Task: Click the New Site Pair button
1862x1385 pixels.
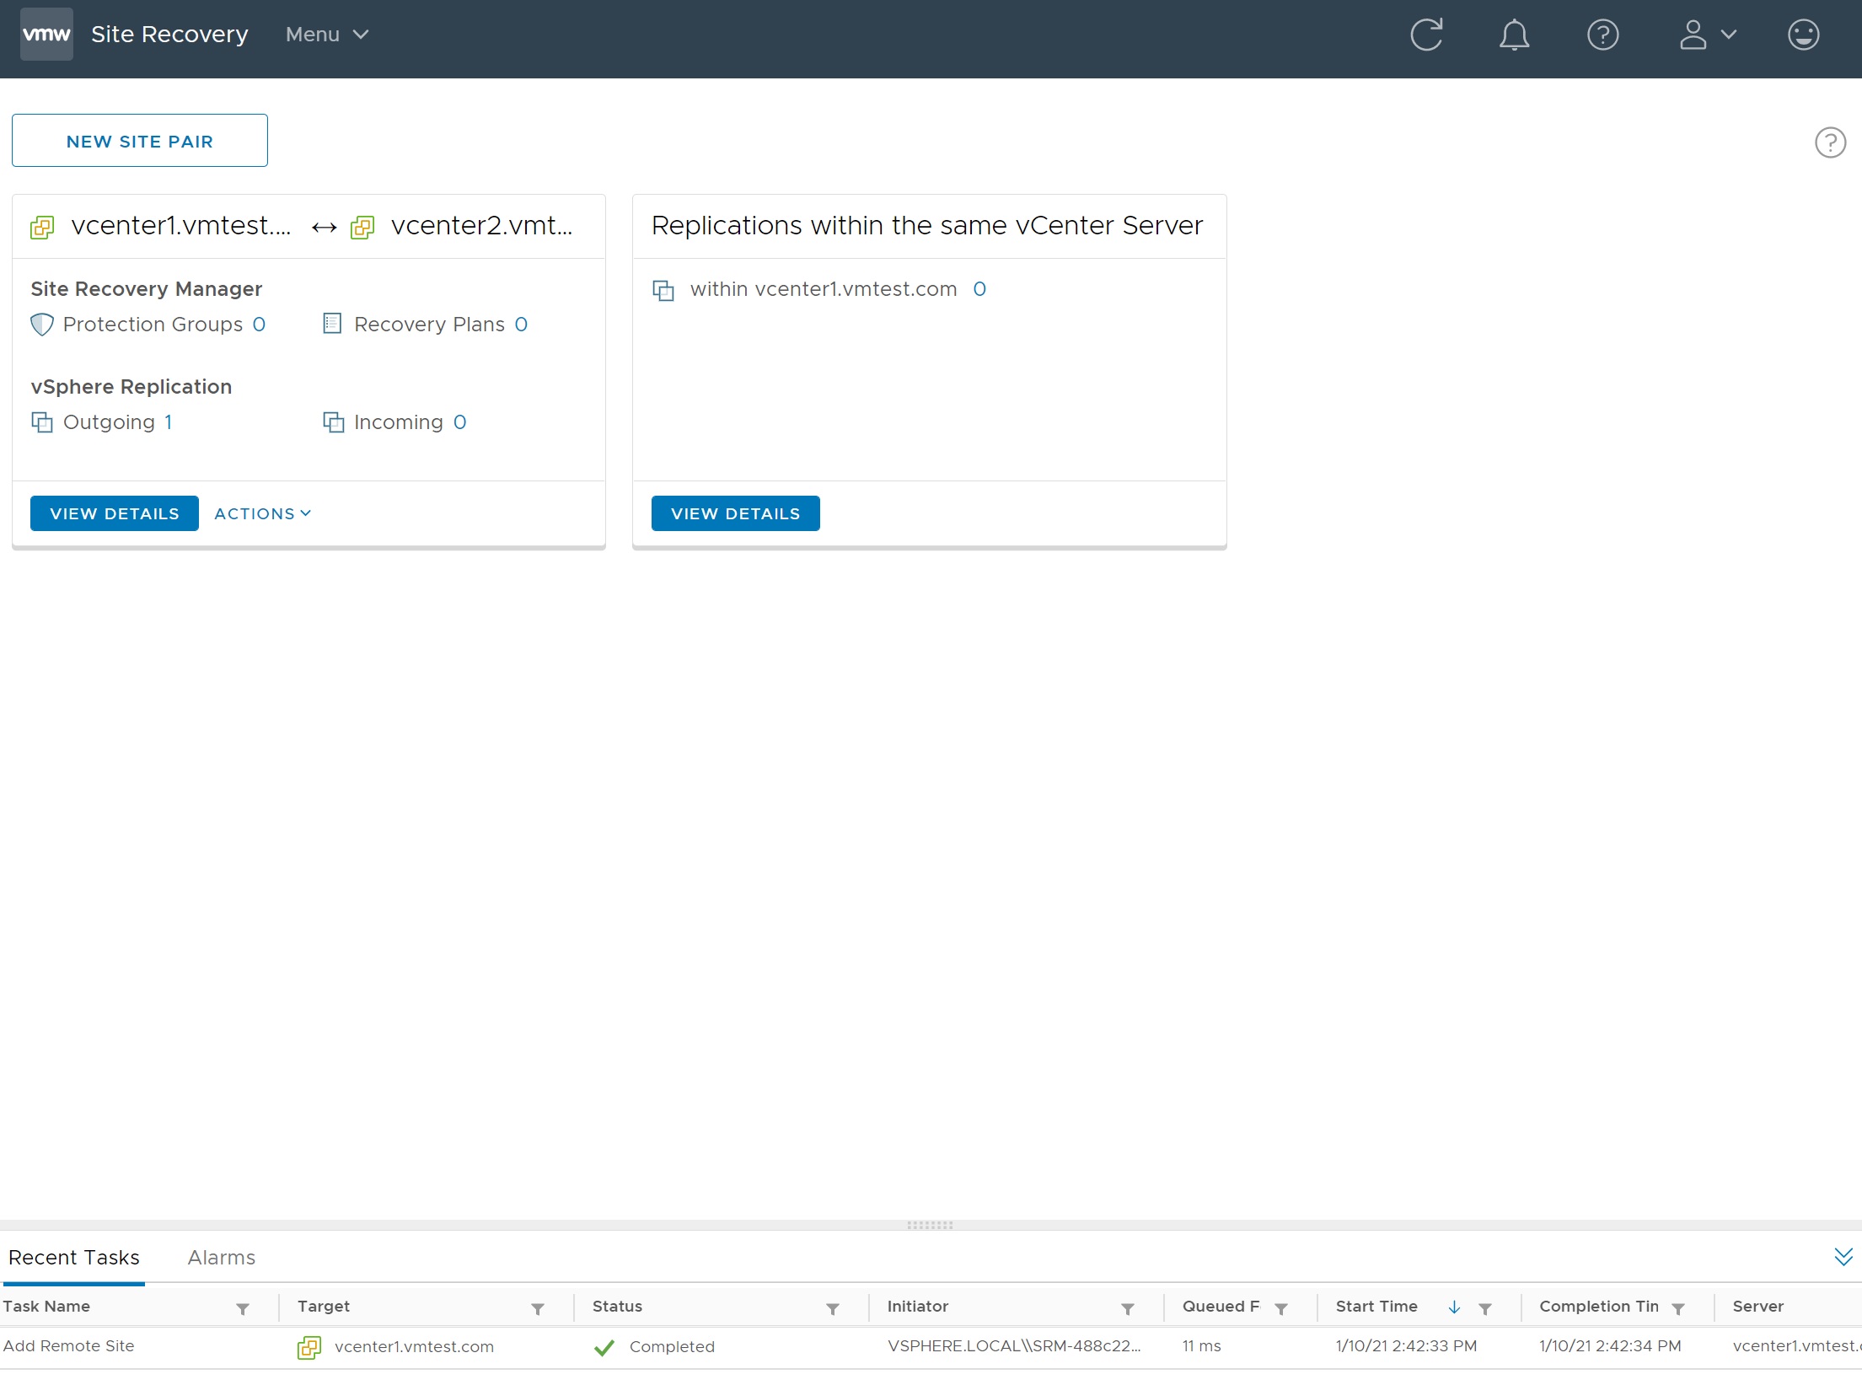Action: point(140,141)
